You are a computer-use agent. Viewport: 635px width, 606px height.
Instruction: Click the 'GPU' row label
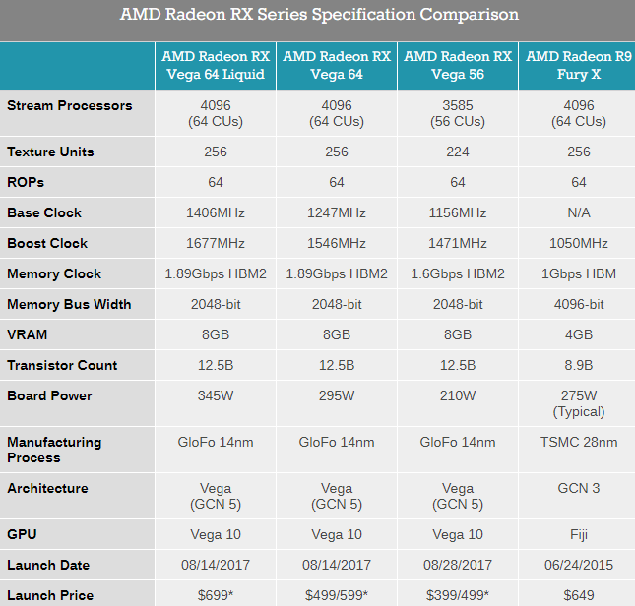(x=22, y=534)
